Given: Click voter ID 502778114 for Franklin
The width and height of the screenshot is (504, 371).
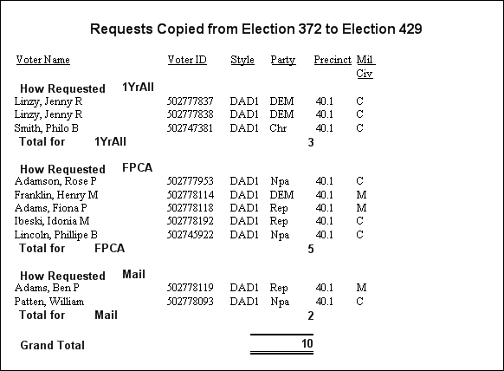Looking at the screenshot, I should 190,195.
